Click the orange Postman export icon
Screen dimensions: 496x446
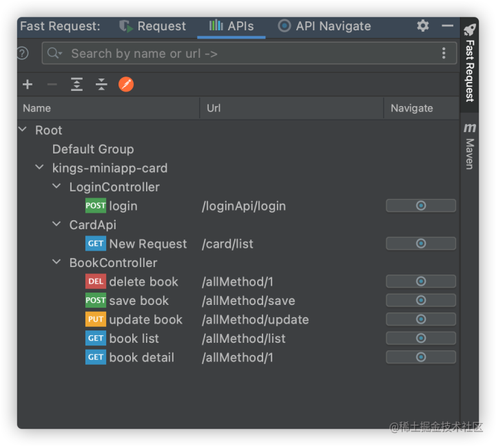pos(126,85)
